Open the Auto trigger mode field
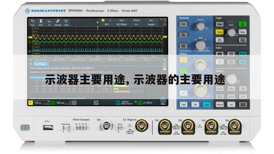274x154 pixels. click(122, 20)
